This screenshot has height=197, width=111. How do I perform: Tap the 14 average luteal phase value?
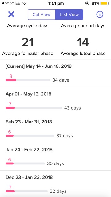83,42
